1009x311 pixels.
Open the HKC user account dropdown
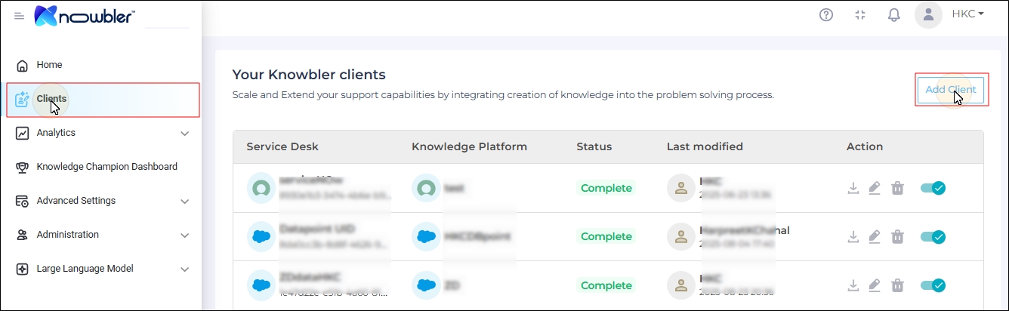pos(967,14)
